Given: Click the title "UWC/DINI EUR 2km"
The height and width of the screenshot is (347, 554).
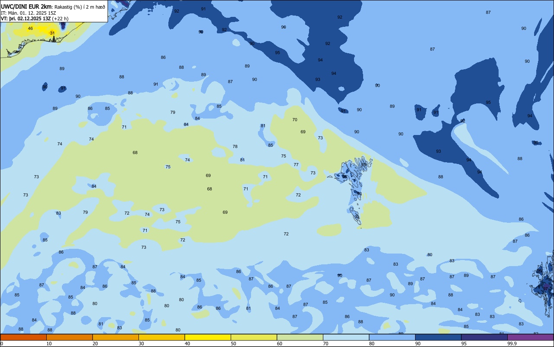Looking at the screenshot, I should tap(26, 6).
